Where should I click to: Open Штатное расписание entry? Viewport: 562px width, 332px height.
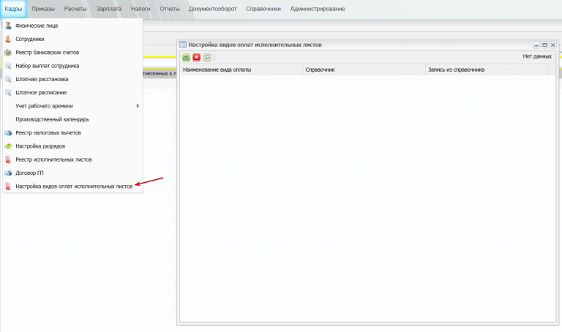pyautogui.click(x=72, y=93)
